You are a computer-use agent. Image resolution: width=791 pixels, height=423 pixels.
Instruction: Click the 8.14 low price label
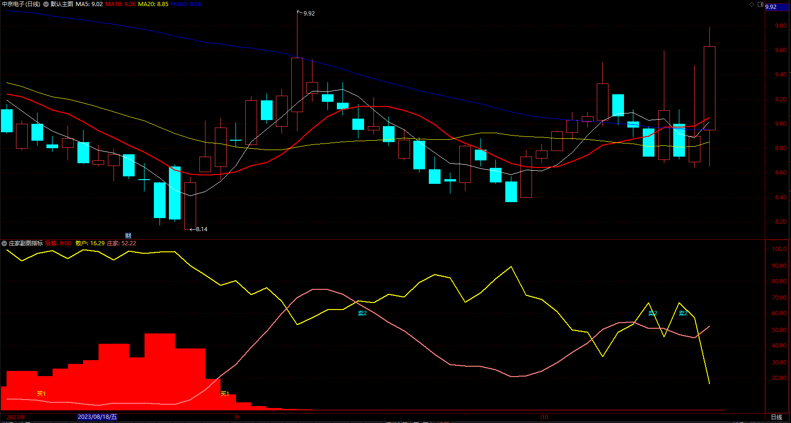click(x=202, y=229)
